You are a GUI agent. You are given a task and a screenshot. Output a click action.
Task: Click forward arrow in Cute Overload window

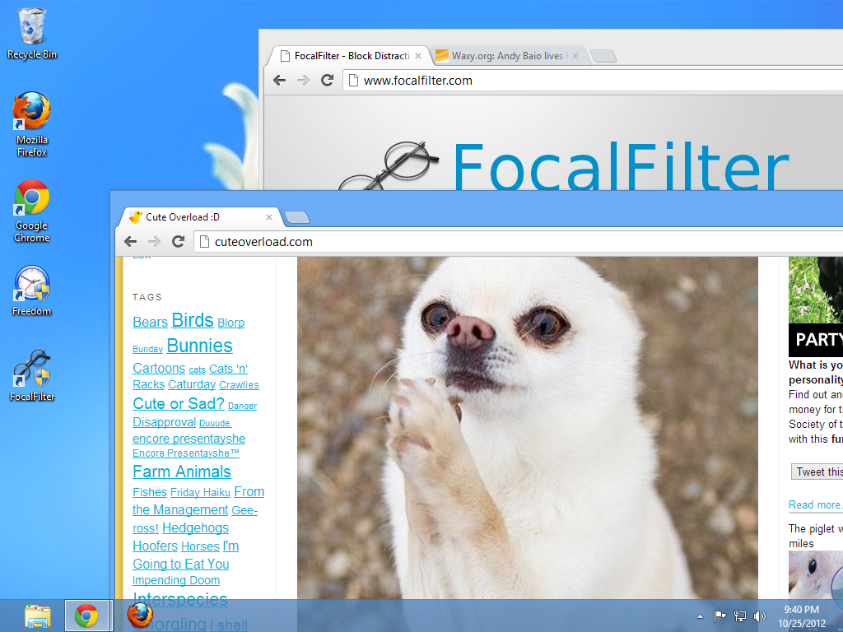point(154,242)
